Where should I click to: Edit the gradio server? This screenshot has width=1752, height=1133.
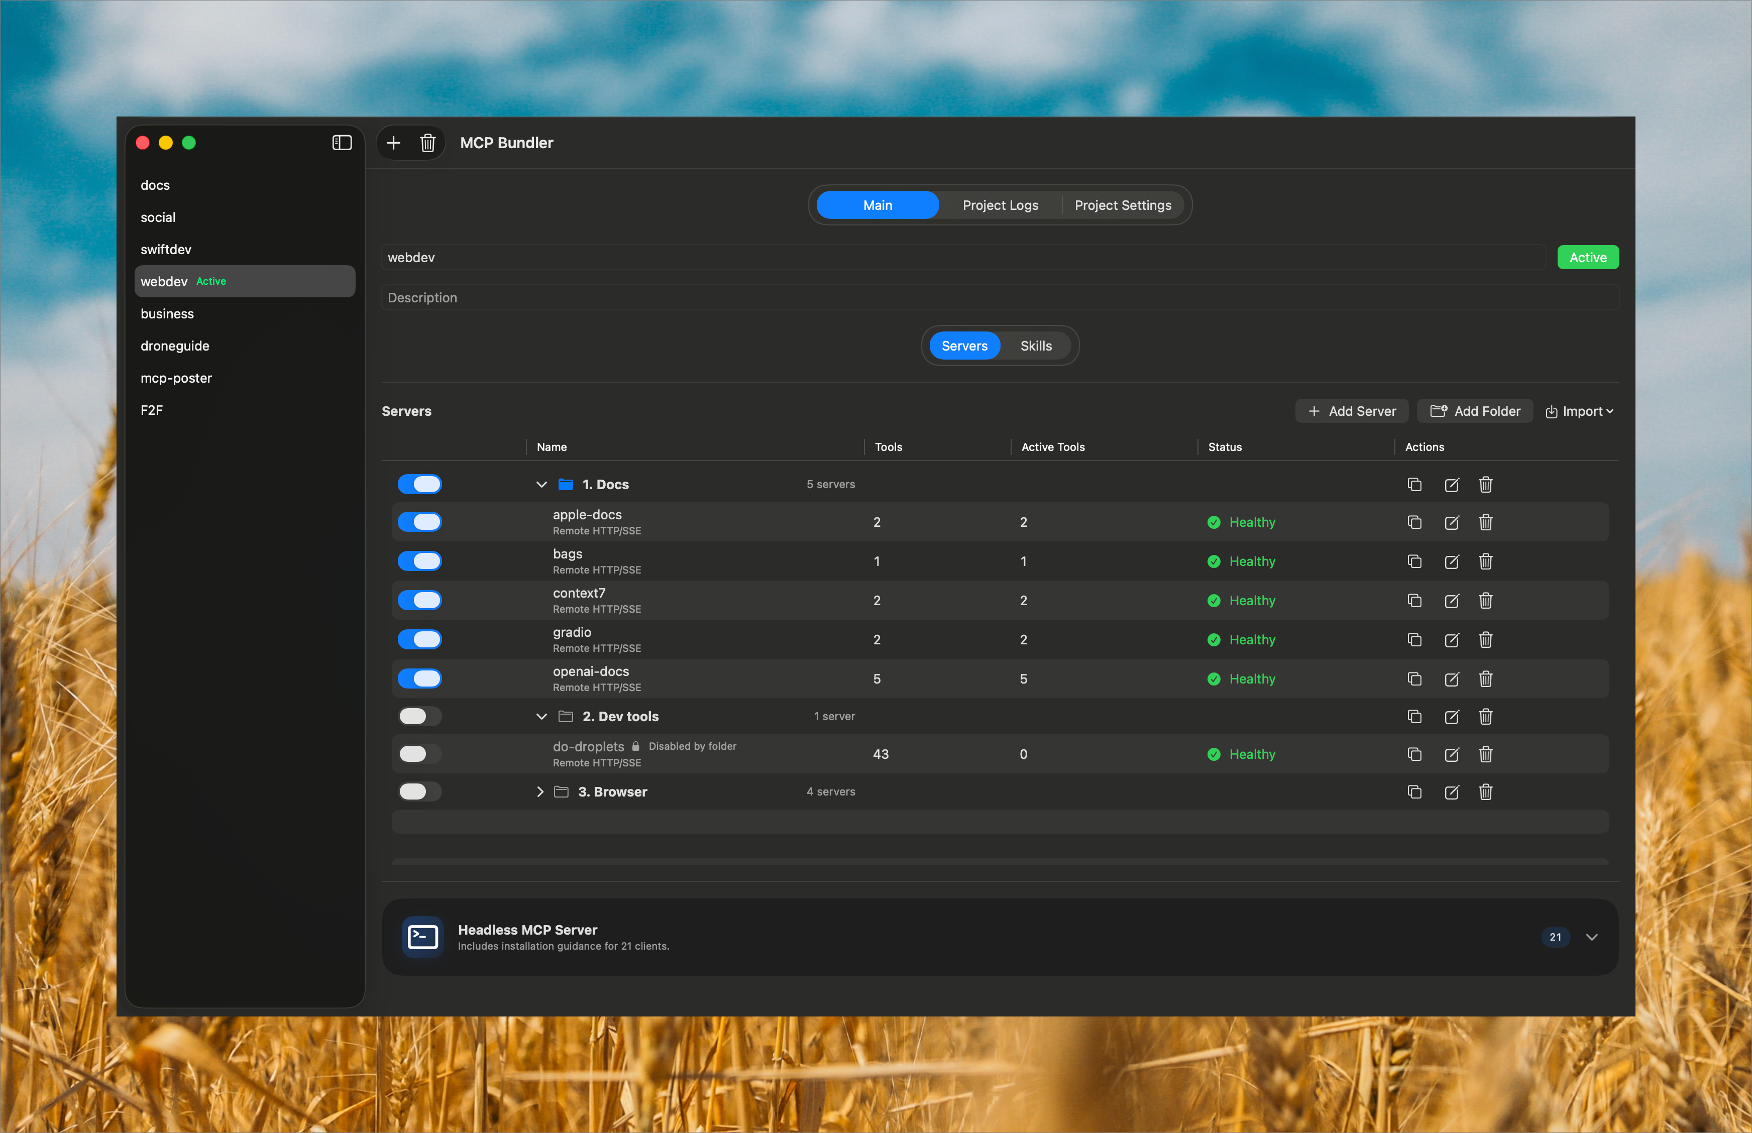(1452, 639)
